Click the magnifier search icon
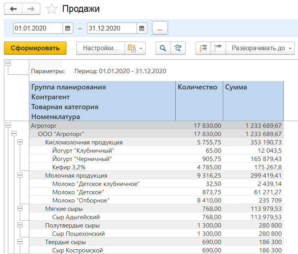298x254 pixels. click(163, 48)
